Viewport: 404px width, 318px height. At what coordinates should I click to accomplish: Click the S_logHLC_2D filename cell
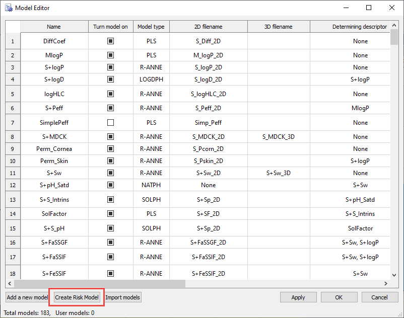[x=209, y=94]
